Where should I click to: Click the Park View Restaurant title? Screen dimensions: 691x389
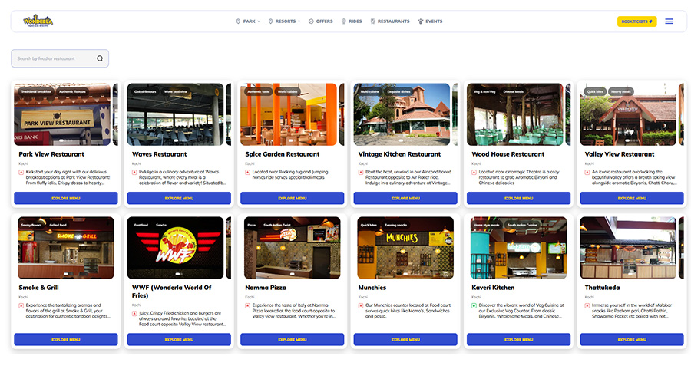[51, 154]
